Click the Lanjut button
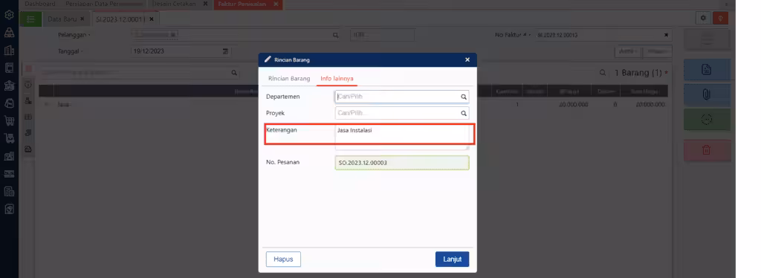 tap(452, 259)
